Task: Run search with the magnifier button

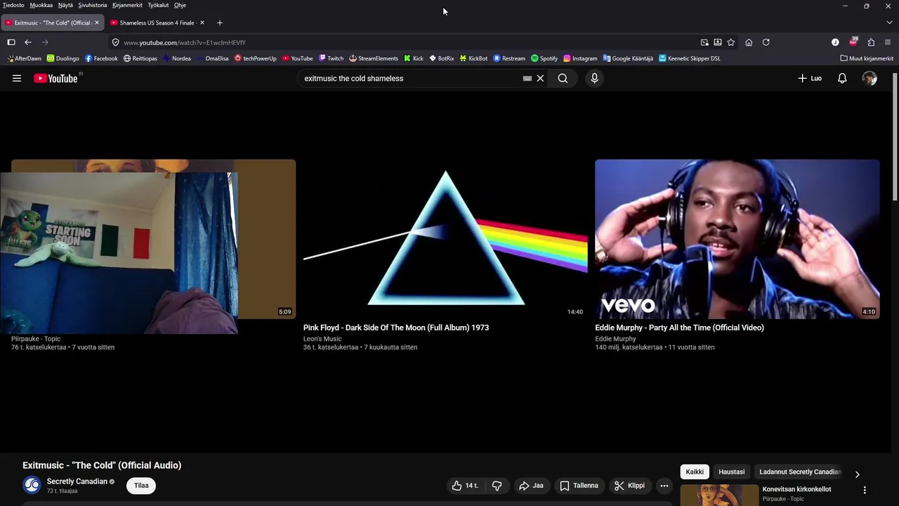Action: click(563, 78)
